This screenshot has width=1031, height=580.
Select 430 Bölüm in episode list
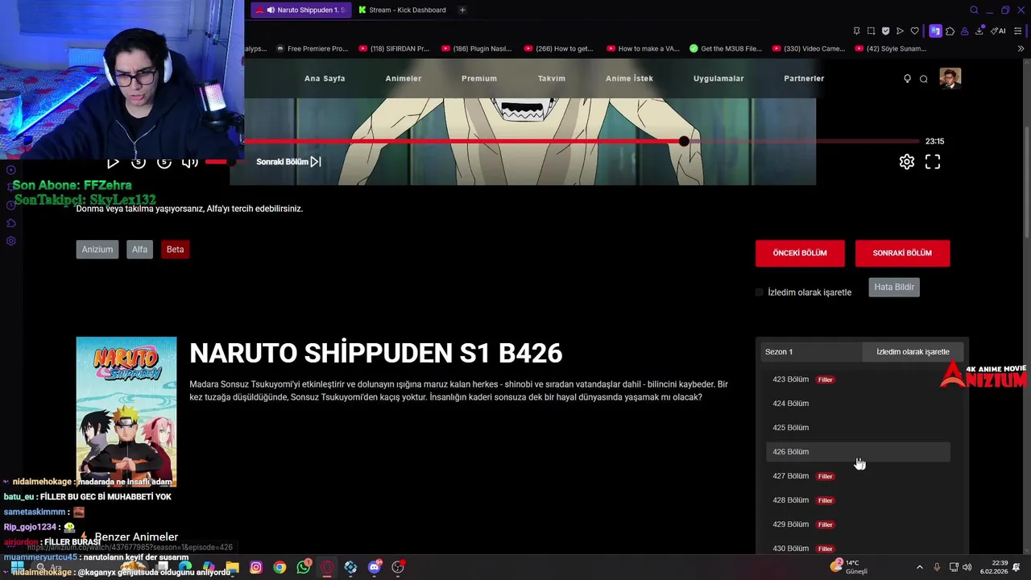[x=858, y=548]
